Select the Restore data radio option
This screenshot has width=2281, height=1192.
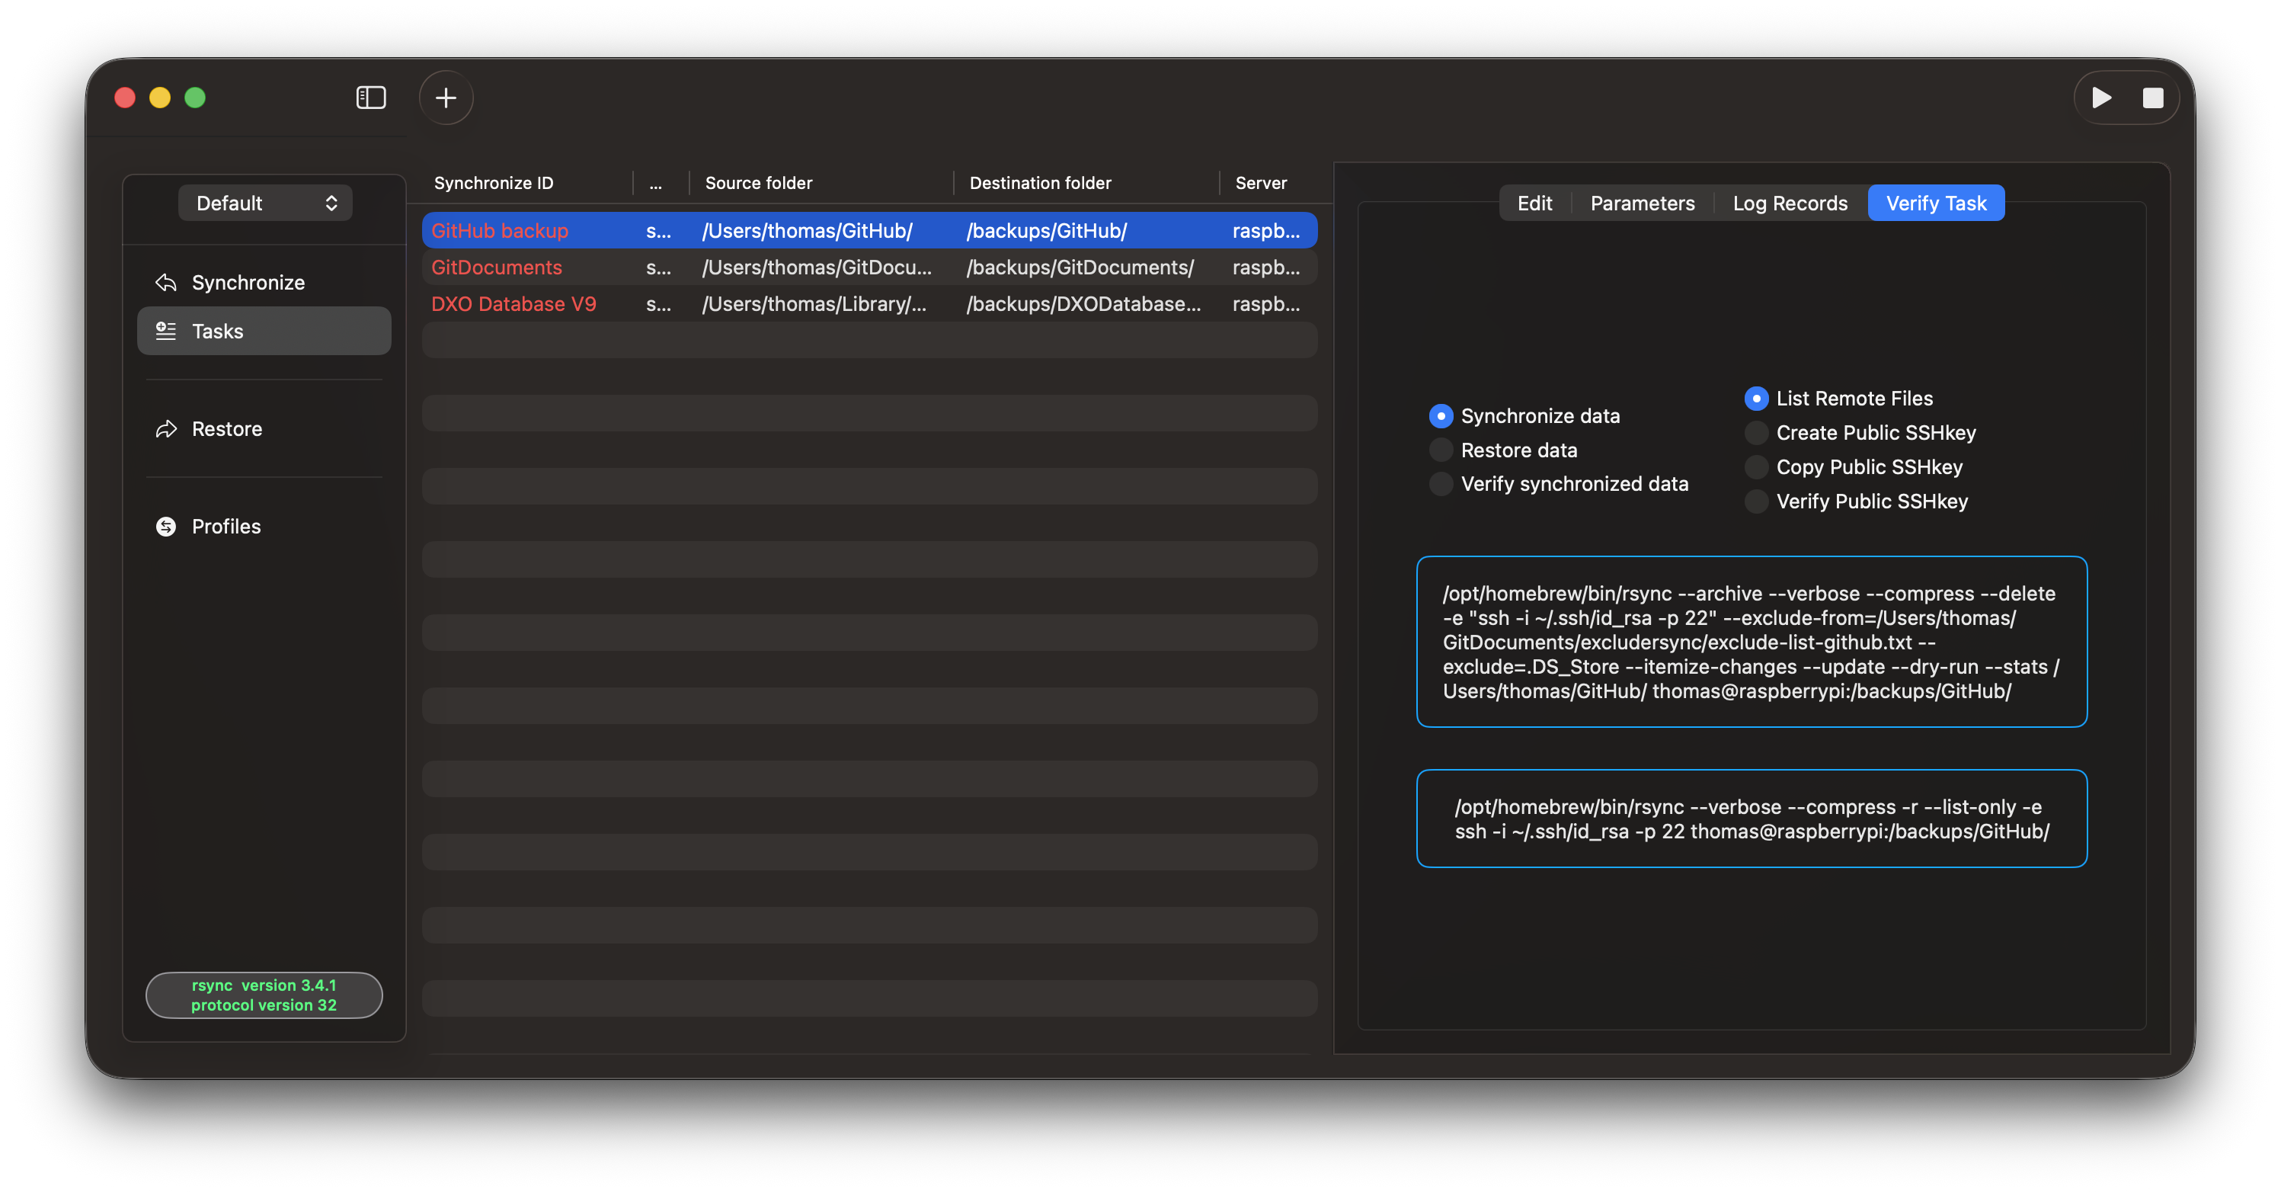coord(1441,450)
